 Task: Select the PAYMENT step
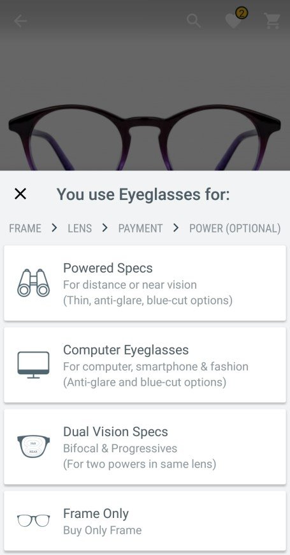141,228
